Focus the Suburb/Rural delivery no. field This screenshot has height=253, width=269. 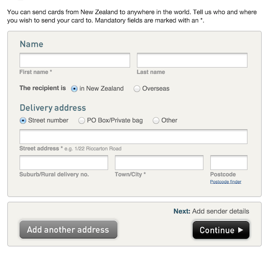coord(64,162)
